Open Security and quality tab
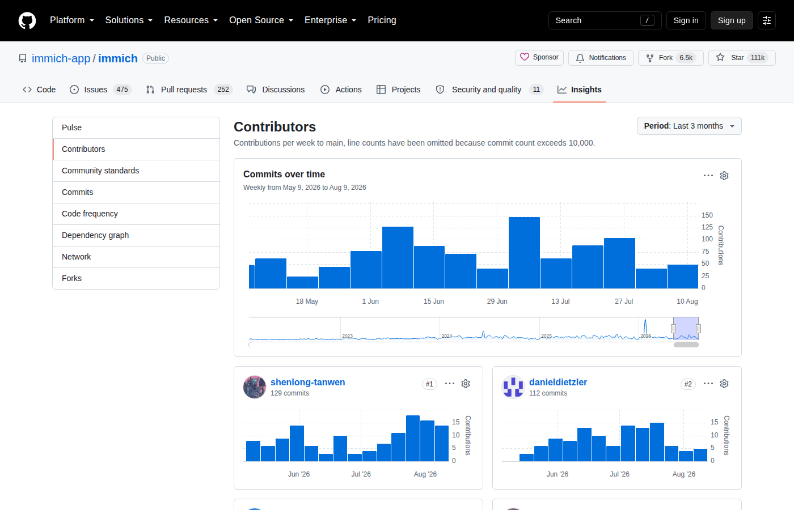Screen dimensions: 794x510 pos(489,90)
